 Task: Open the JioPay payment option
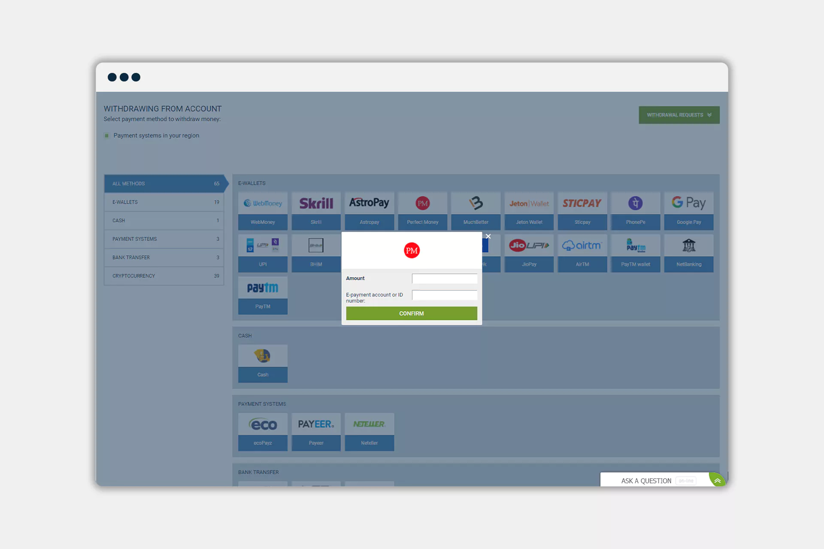click(529, 253)
